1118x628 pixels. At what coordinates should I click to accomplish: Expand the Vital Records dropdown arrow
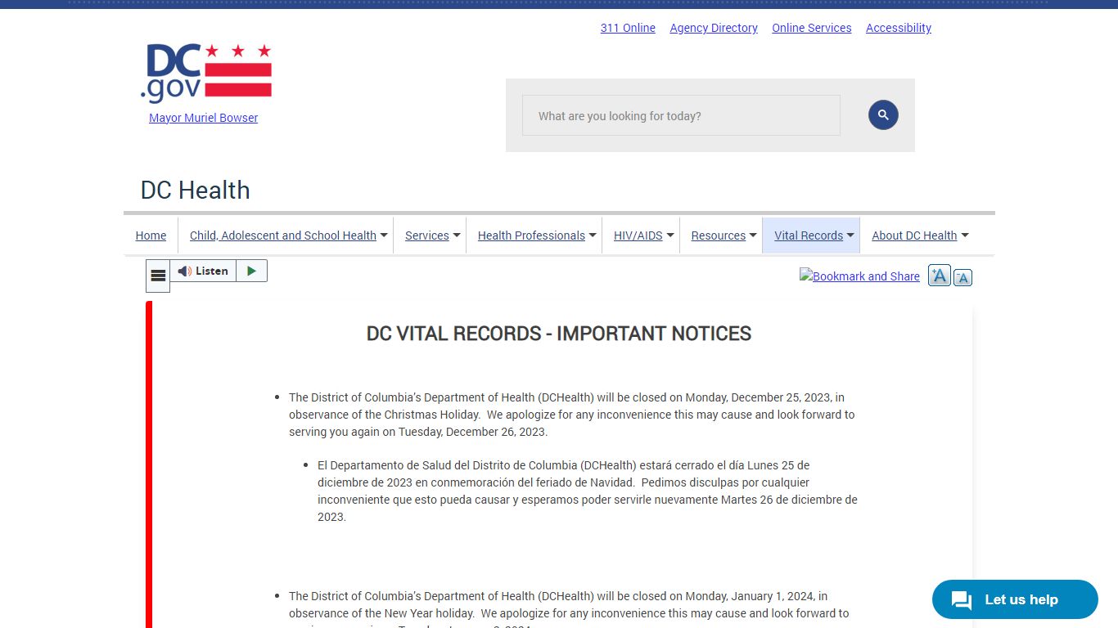click(850, 235)
